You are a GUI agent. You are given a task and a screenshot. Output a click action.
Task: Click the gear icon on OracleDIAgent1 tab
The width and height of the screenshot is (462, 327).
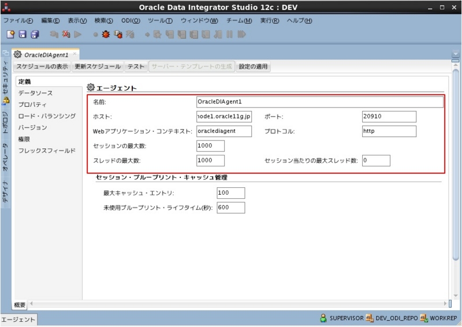point(18,54)
